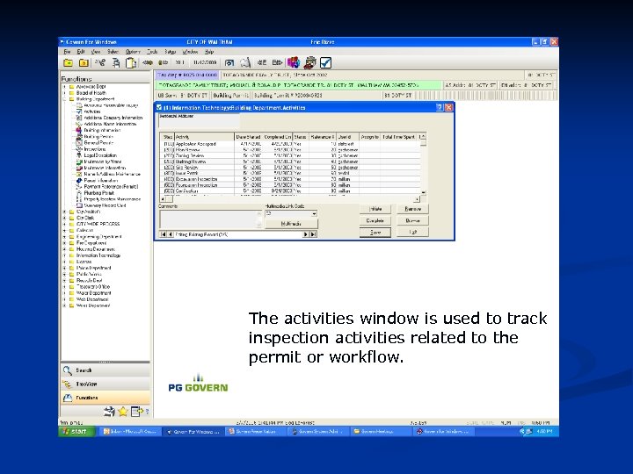
Task: Click the blue checkmark toolbar icon
Action: point(325,63)
